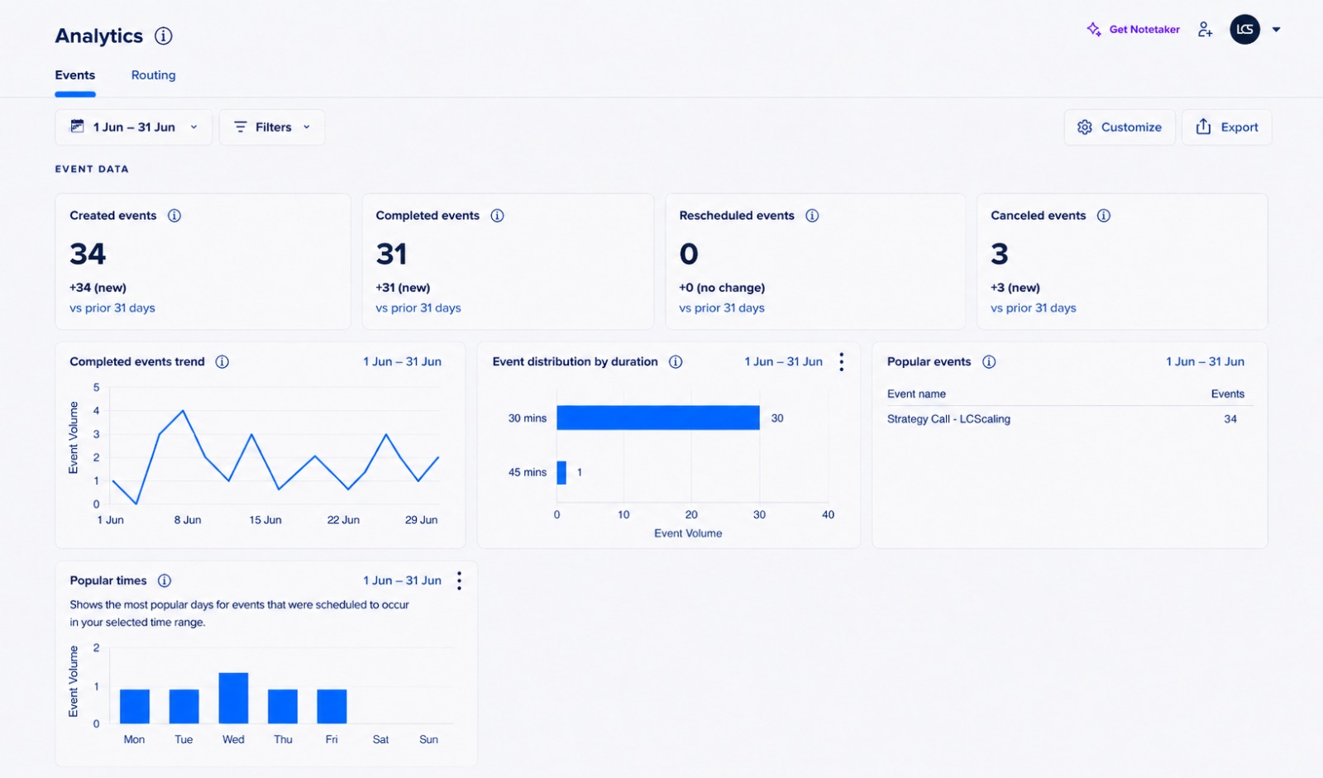Click info icon beside Completed events trend

pyautogui.click(x=222, y=362)
